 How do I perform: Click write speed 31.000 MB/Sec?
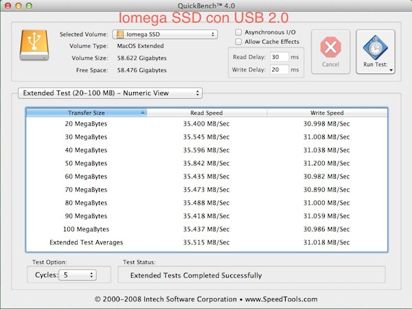327,203
